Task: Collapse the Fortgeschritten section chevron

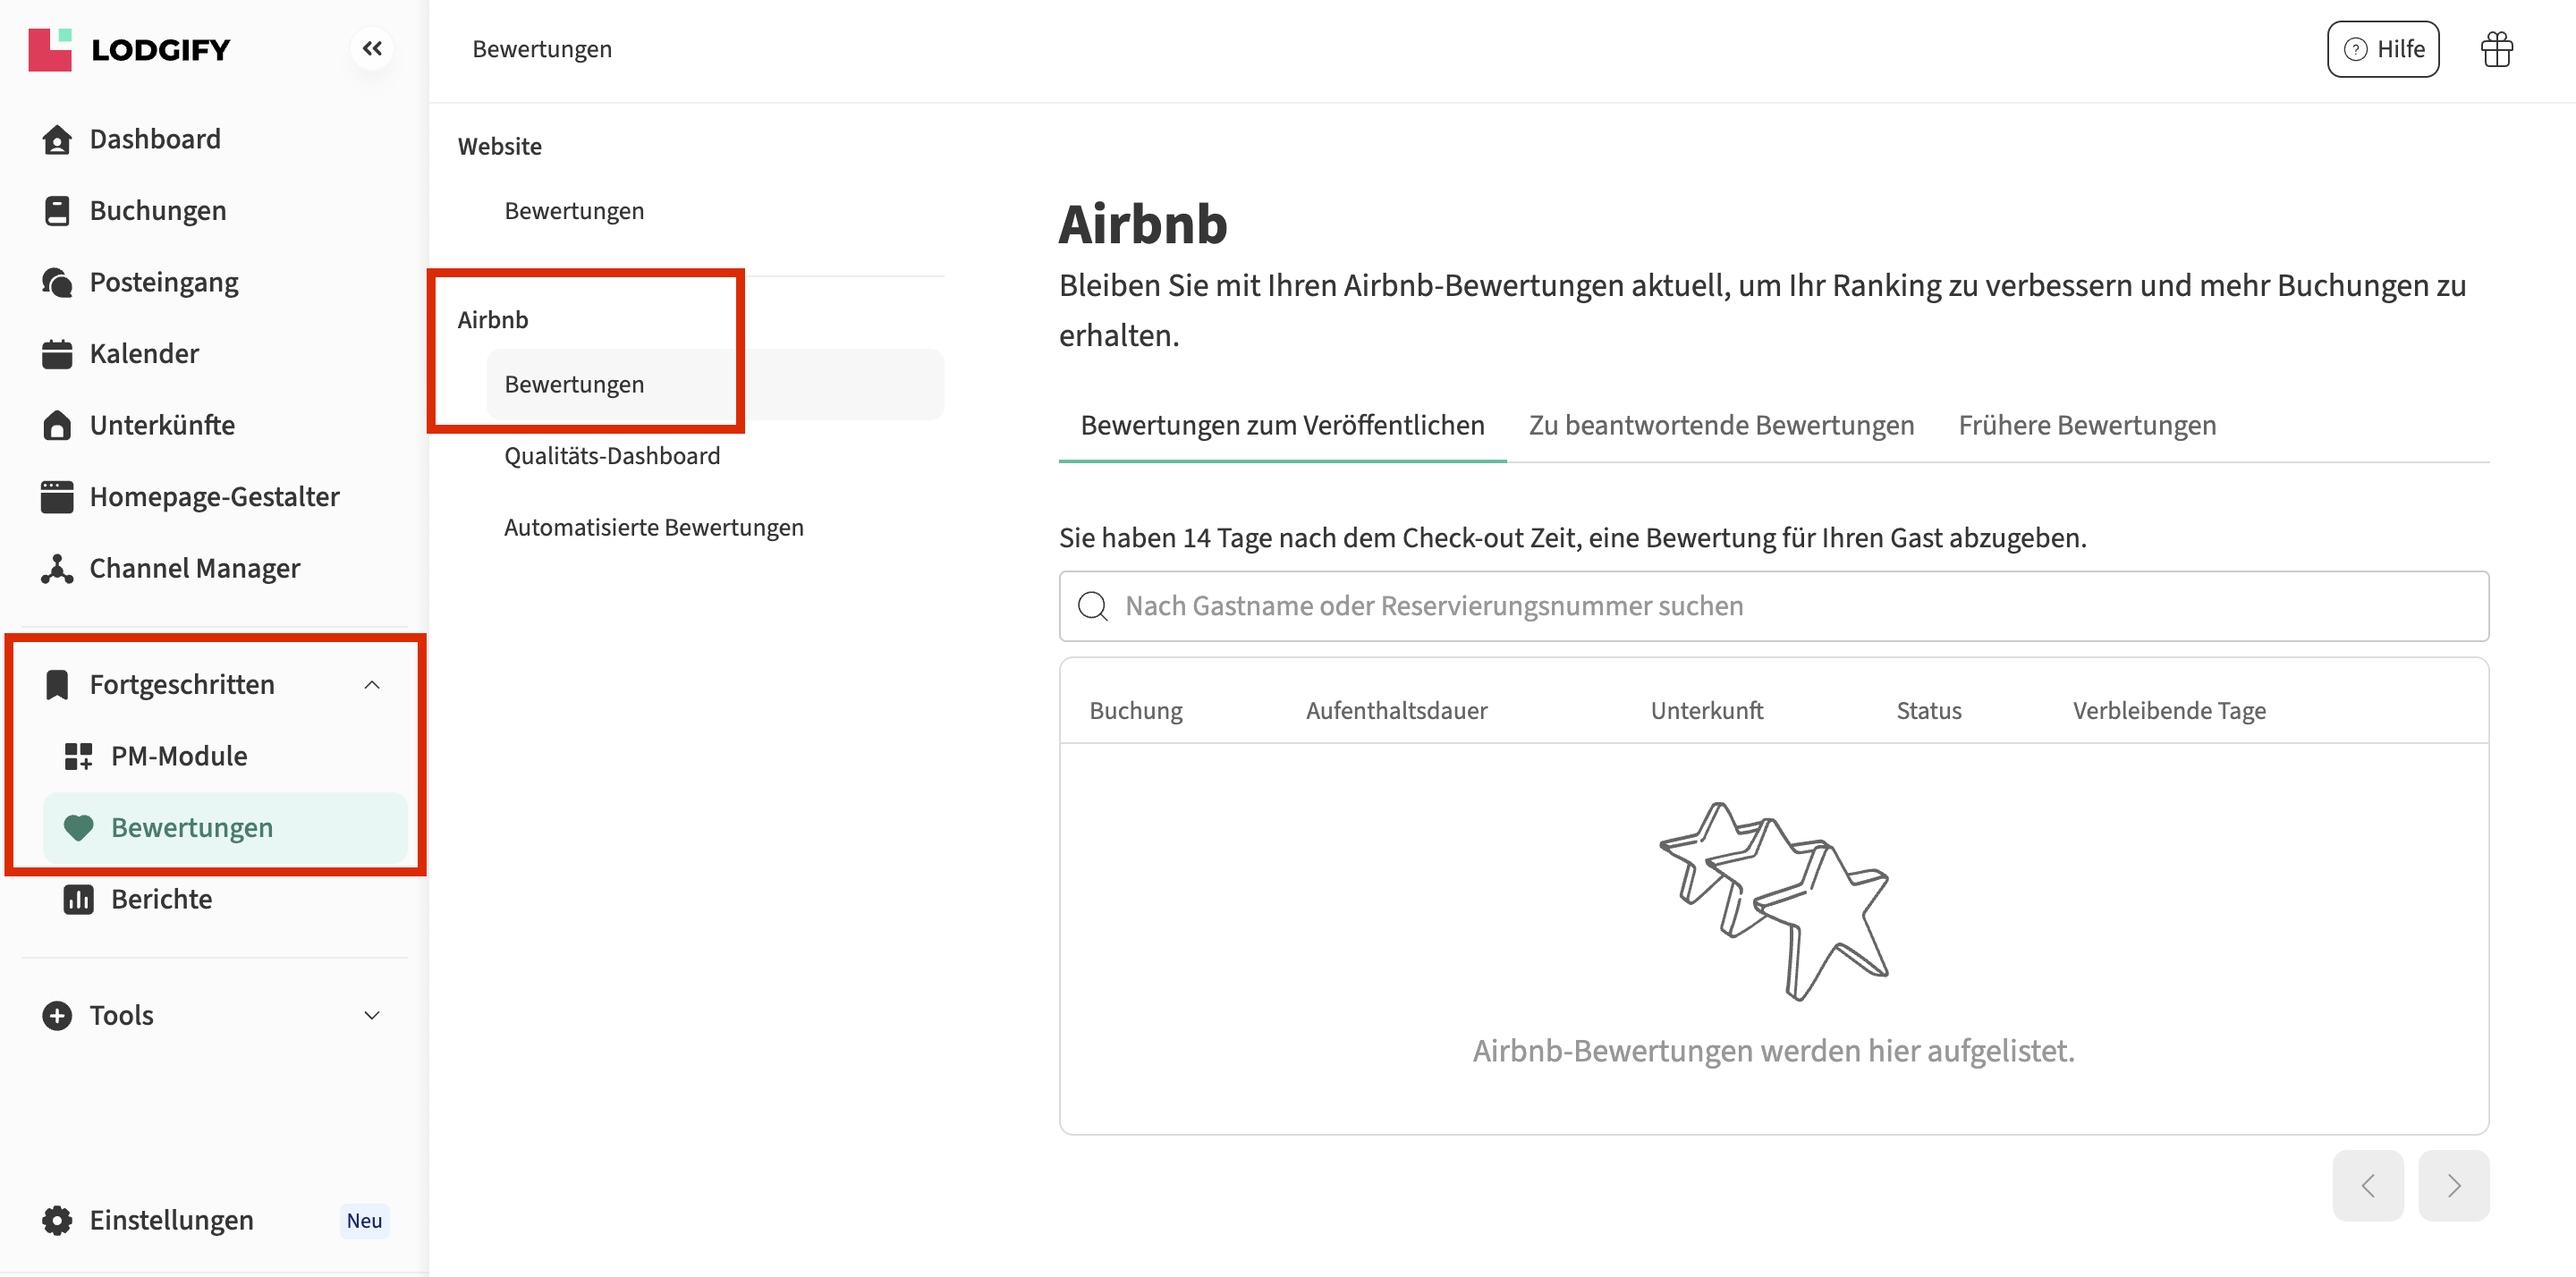Action: click(x=372, y=685)
